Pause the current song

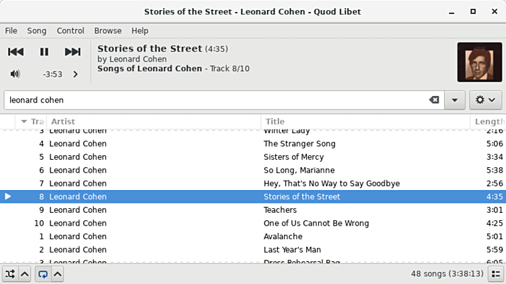click(44, 52)
